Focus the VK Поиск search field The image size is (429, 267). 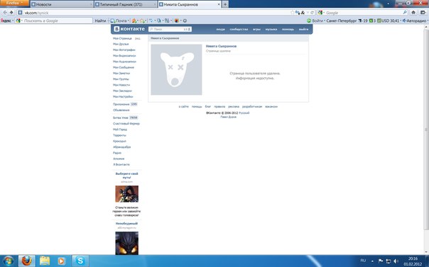pos(170,29)
